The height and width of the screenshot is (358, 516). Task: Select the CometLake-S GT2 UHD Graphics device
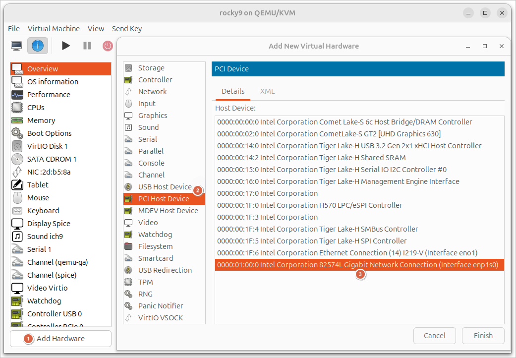[329, 134]
